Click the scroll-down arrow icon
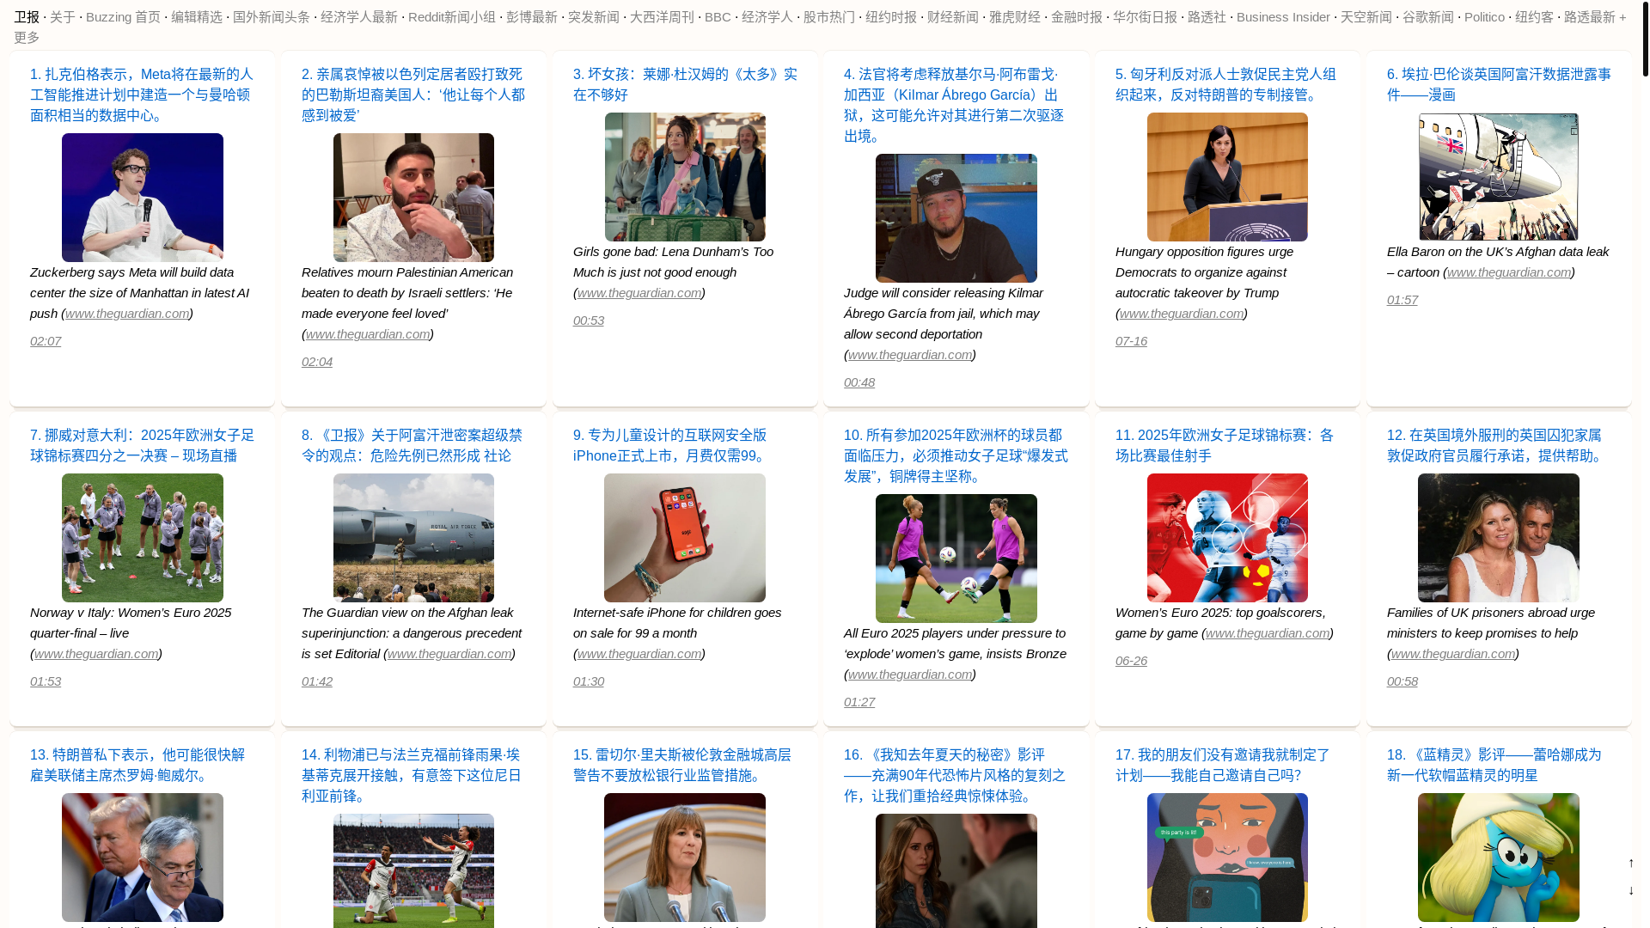Image resolution: width=1650 pixels, height=928 pixels. pos(1631,890)
